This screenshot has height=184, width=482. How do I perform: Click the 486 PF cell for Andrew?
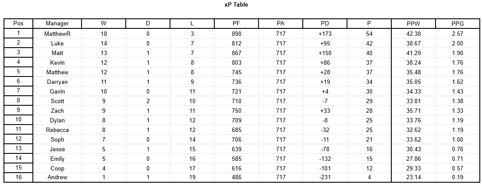click(236, 177)
